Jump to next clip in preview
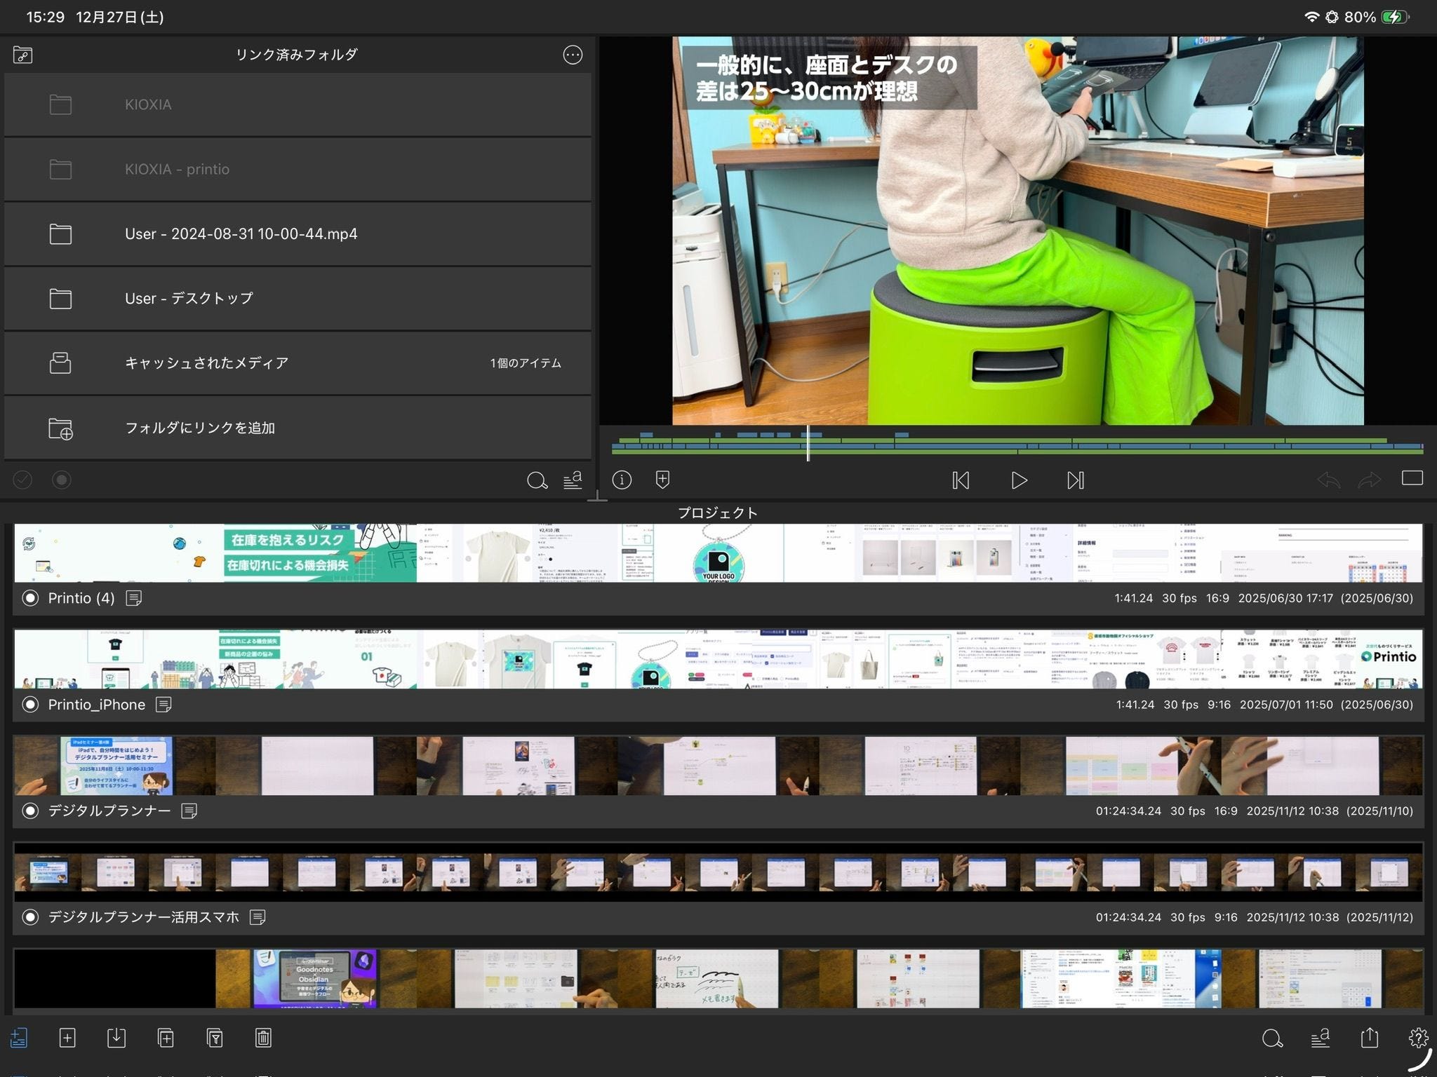This screenshot has height=1077, width=1437. coord(1076,480)
